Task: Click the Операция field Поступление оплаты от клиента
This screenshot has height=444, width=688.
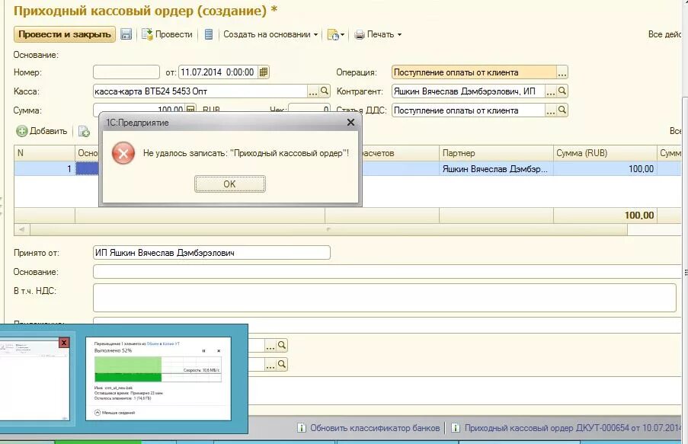Action: (474, 72)
